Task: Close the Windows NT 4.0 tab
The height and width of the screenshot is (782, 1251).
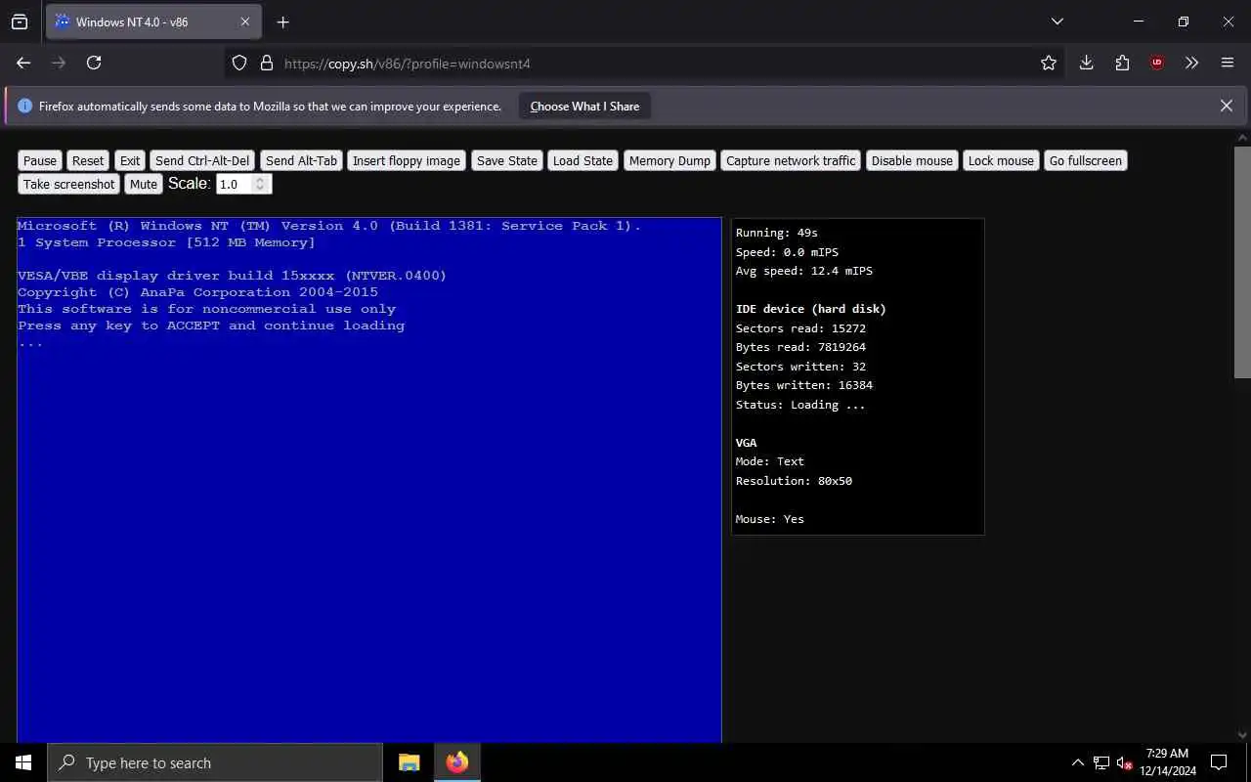Action: click(244, 22)
